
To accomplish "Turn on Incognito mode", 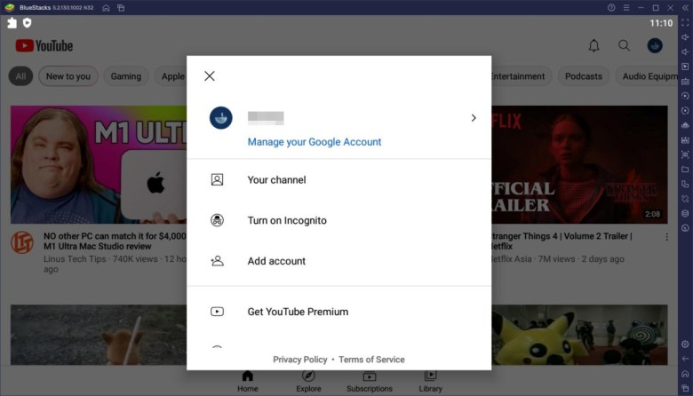I will 286,220.
